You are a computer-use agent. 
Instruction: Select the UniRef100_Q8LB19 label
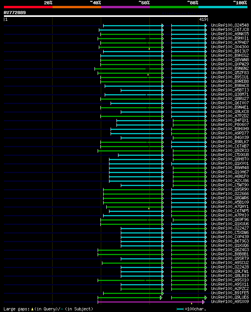coord(230,276)
